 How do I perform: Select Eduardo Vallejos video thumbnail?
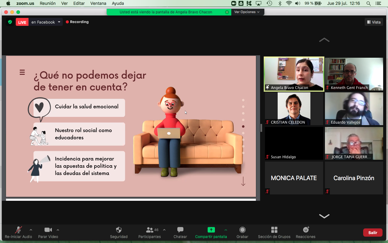click(x=354, y=109)
